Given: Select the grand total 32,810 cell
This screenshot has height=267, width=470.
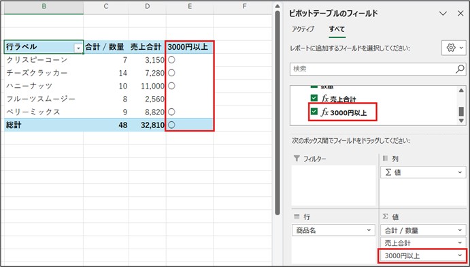Looking at the screenshot, I should point(148,125).
